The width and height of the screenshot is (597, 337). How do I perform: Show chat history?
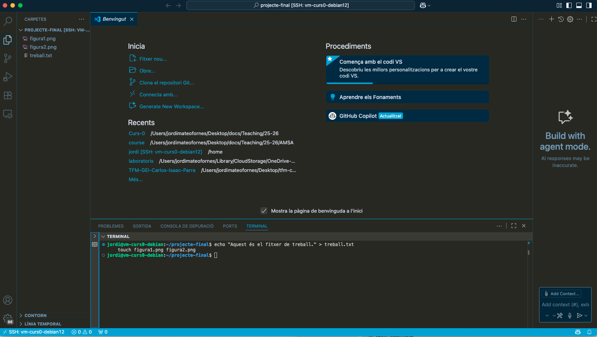coord(561,19)
